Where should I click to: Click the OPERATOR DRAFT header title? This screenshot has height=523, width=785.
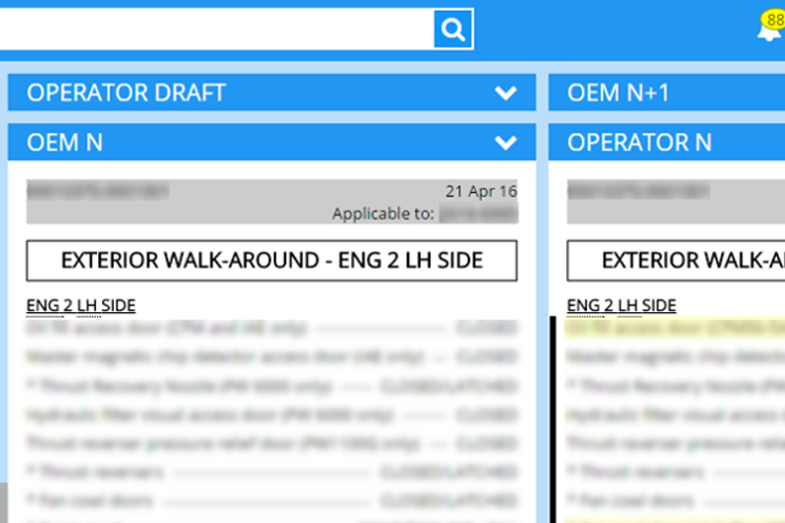[x=127, y=92]
